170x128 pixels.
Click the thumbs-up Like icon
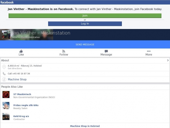(x=21, y=51)
